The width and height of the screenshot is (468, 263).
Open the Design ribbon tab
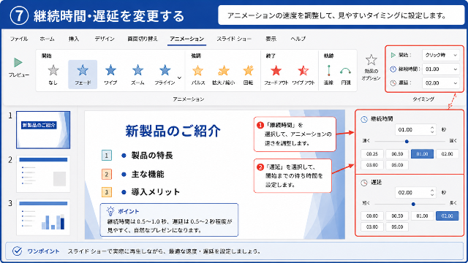point(105,39)
